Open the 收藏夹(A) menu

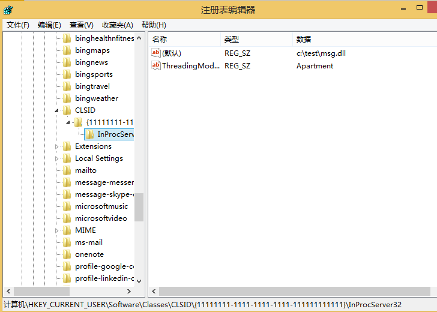pyautogui.click(x=117, y=25)
